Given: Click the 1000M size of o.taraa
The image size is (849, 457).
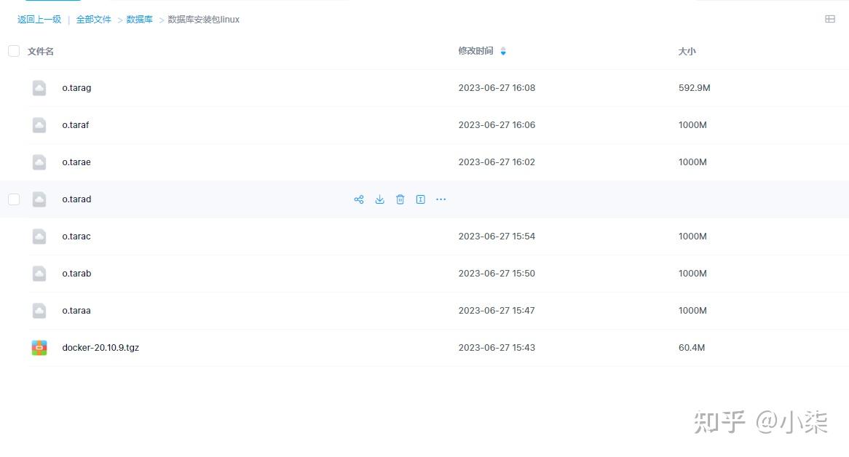Looking at the screenshot, I should 692,311.
